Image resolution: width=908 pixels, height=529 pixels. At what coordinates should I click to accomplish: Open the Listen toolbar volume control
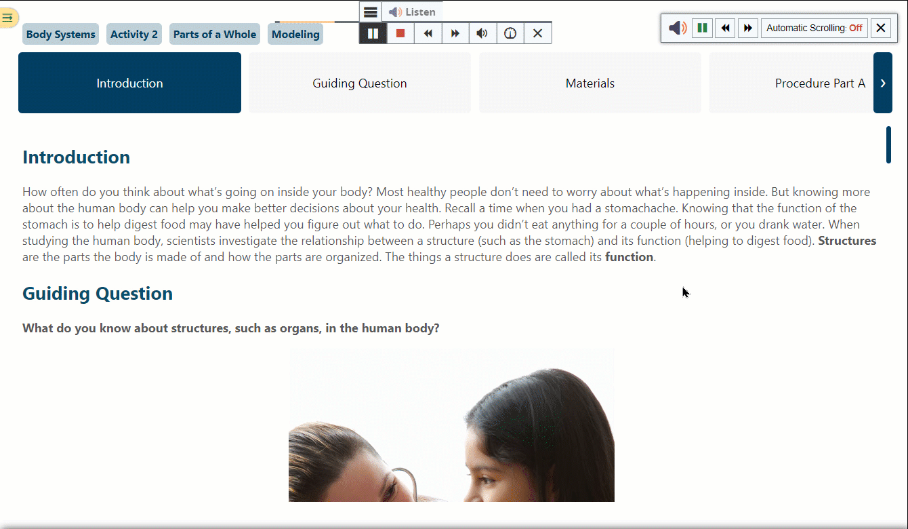482,33
